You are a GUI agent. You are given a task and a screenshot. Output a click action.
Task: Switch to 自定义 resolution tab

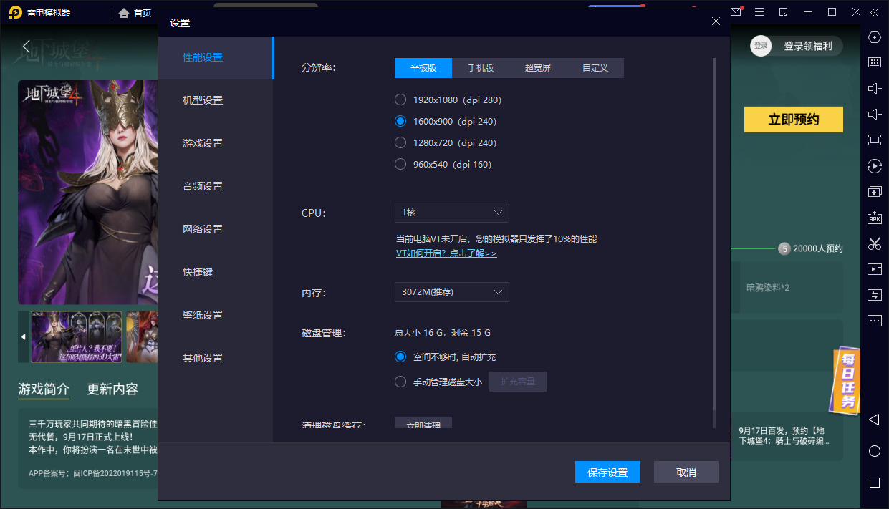pos(595,68)
